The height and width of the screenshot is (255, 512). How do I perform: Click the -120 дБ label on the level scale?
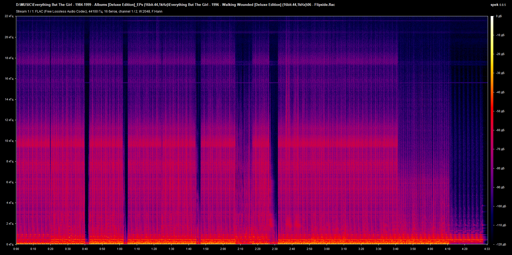[x=501, y=244]
